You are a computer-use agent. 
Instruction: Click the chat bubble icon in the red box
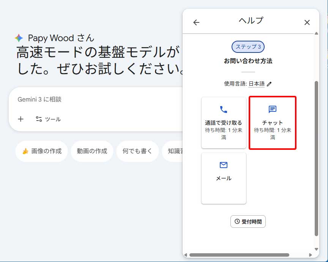point(273,109)
